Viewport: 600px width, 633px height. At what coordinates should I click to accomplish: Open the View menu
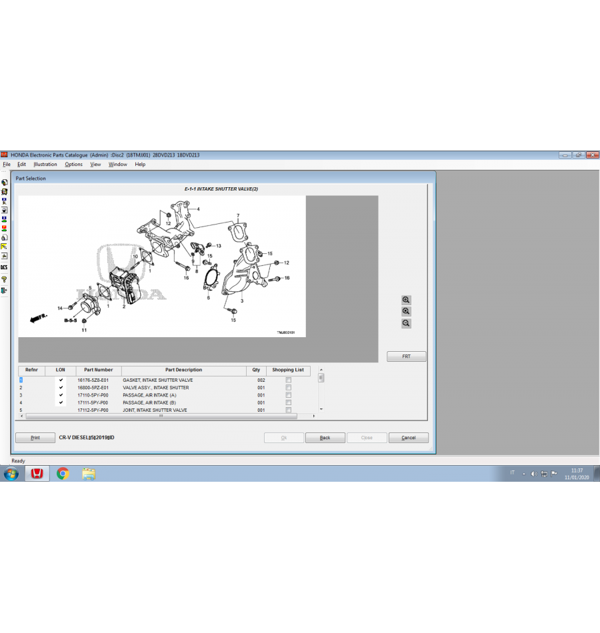click(95, 165)
